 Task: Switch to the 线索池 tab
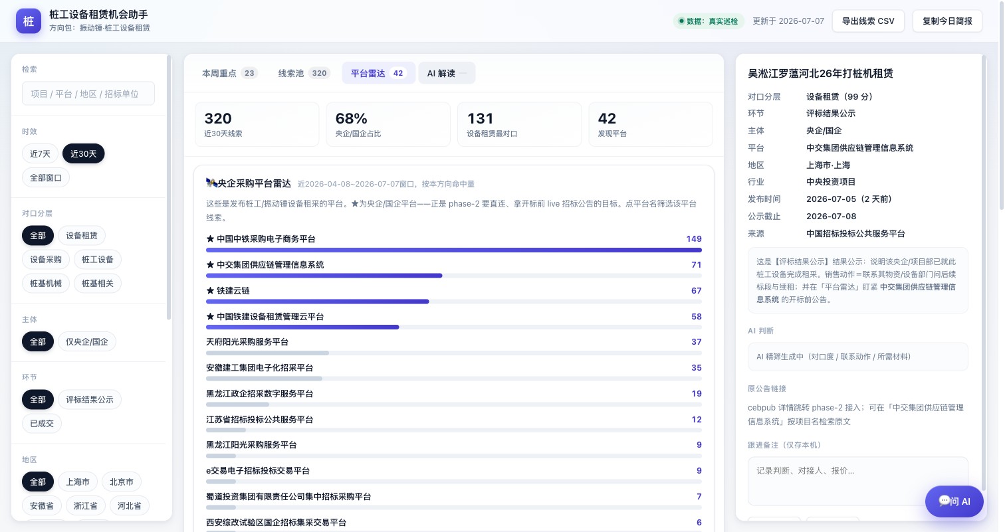[304, 73]
